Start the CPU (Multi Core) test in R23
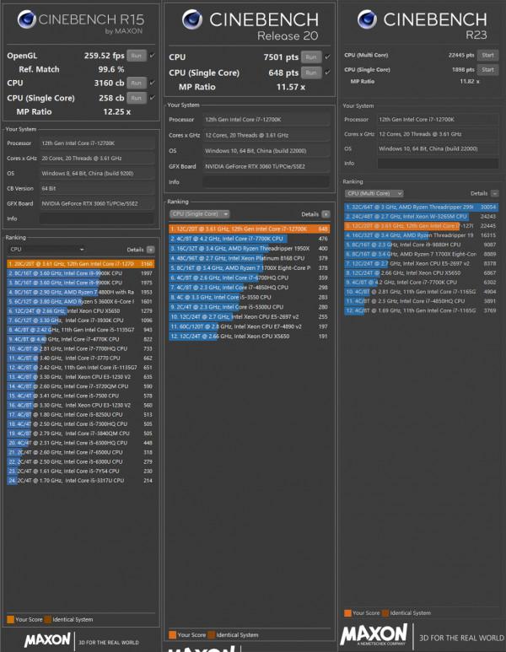Screen dimensions: 506x652 [487, 55]
